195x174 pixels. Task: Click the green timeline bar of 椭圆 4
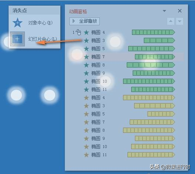153,32
